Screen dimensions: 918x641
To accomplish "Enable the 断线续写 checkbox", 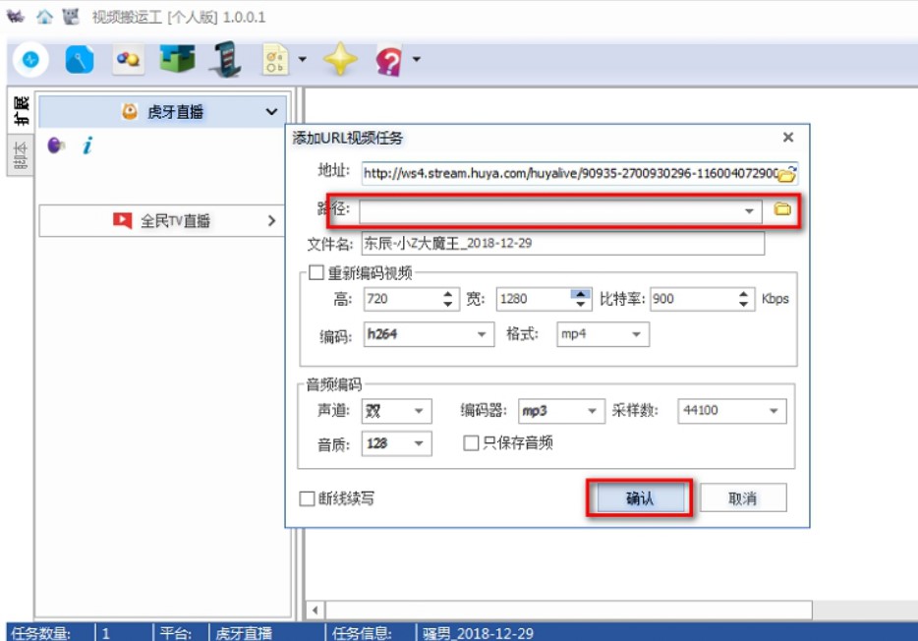I will (x=307, y=498).
